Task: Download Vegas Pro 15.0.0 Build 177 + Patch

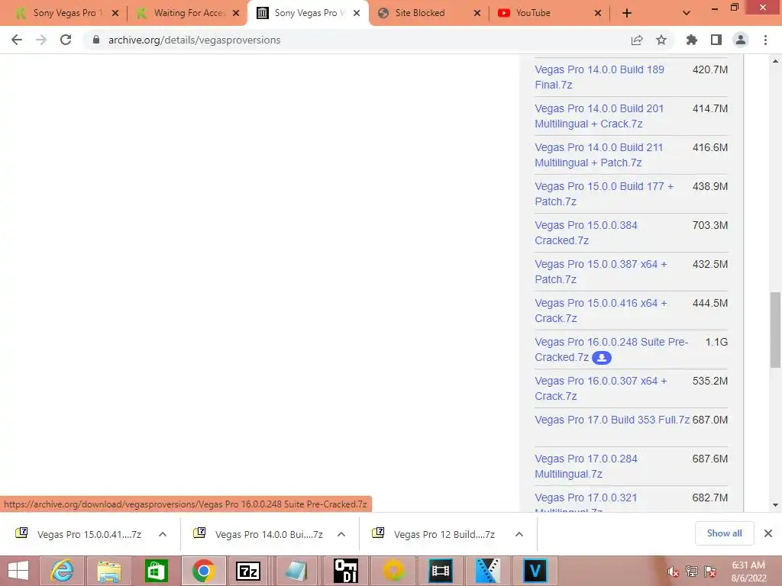Action: point(604,194)
